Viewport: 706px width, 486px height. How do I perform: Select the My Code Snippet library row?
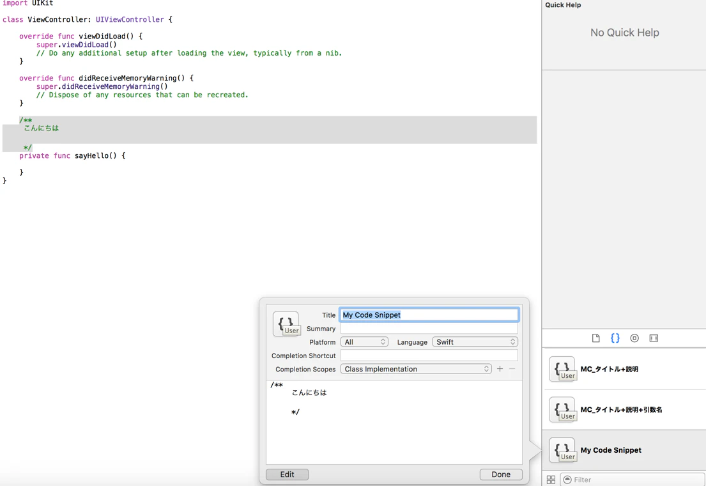click(624, 450)
